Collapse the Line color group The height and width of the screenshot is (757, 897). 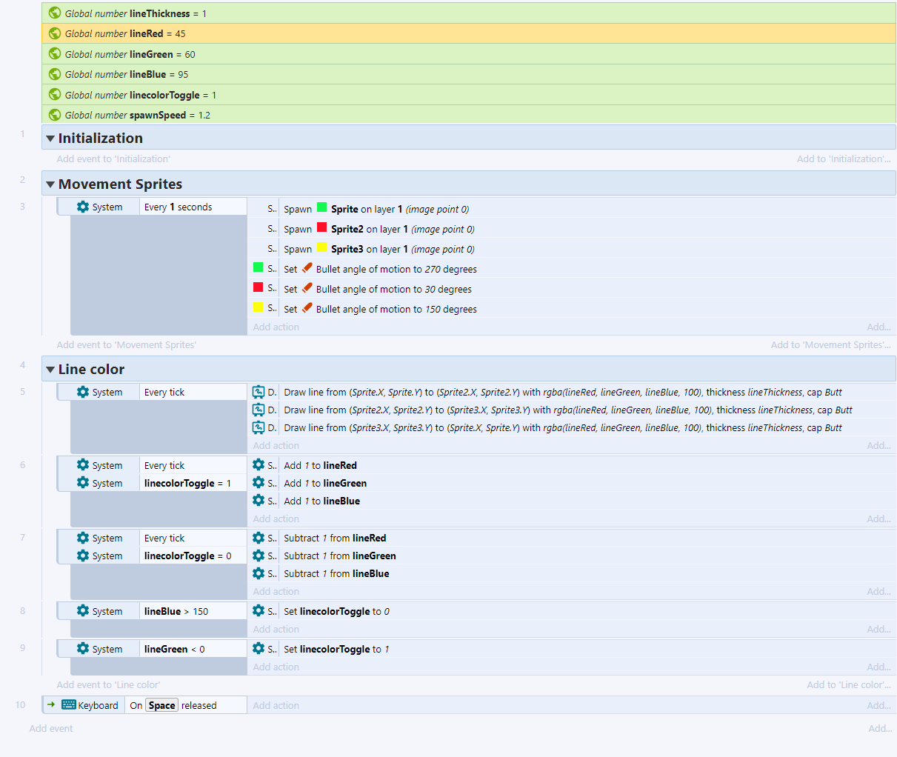pyautogui.click(x=50, y=370)
